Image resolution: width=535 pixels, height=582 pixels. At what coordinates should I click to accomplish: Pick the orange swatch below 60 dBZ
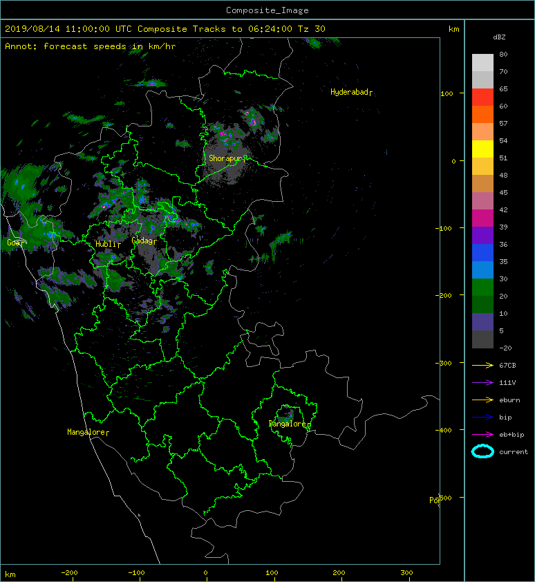482,114
